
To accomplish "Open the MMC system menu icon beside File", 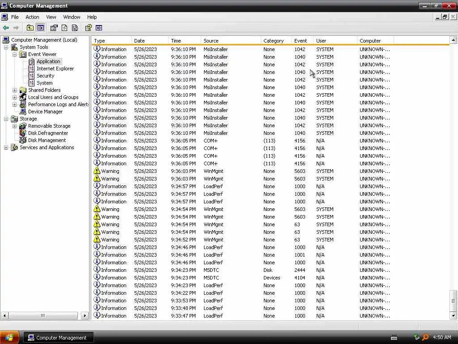I will (4, 17).
